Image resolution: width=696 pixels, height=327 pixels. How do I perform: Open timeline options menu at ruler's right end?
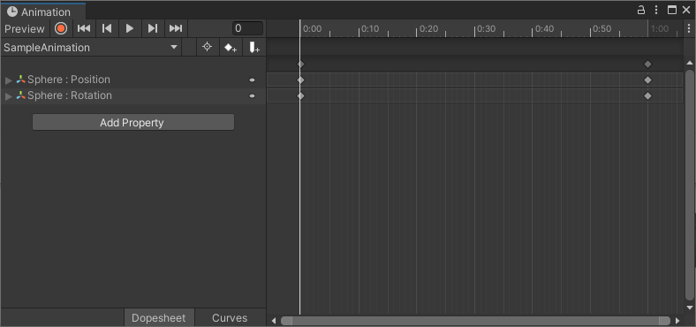(688, 29)
